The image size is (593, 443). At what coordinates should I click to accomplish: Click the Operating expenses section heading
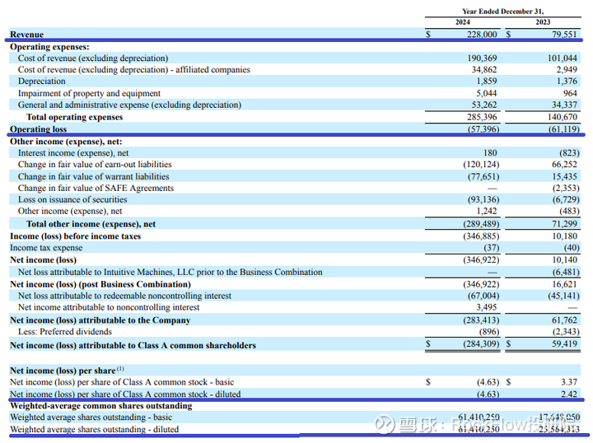point(49,47)
